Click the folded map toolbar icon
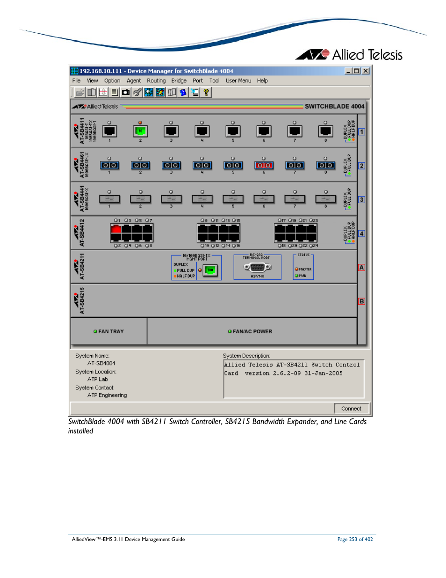This screenshot has width=446, height=578. (172, 92)
